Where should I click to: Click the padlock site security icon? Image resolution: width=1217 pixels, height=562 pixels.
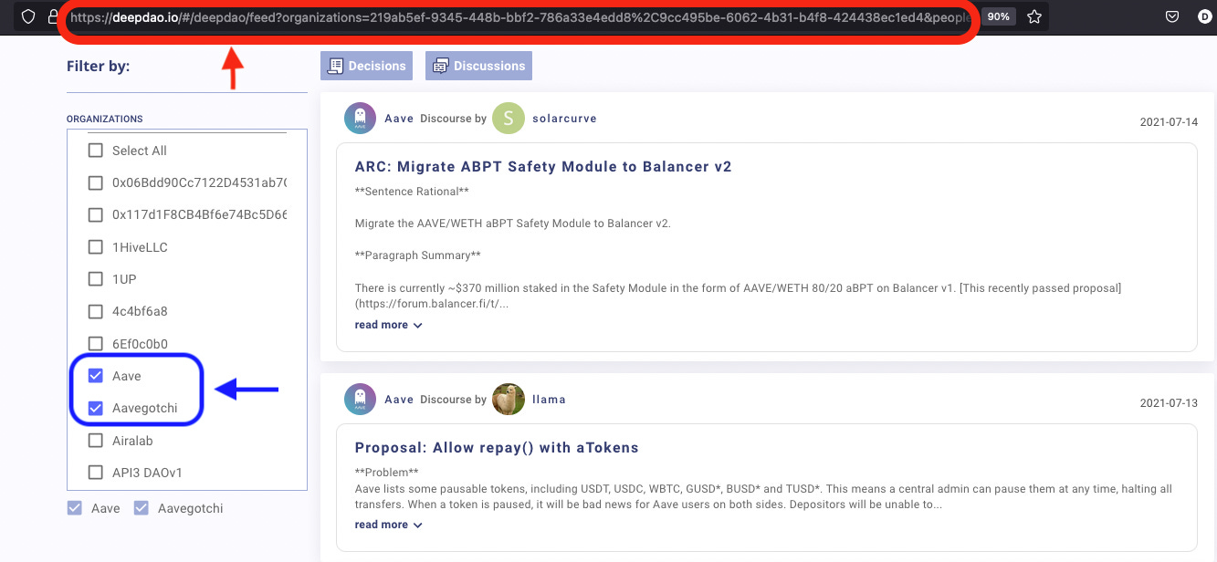[52, 16]
